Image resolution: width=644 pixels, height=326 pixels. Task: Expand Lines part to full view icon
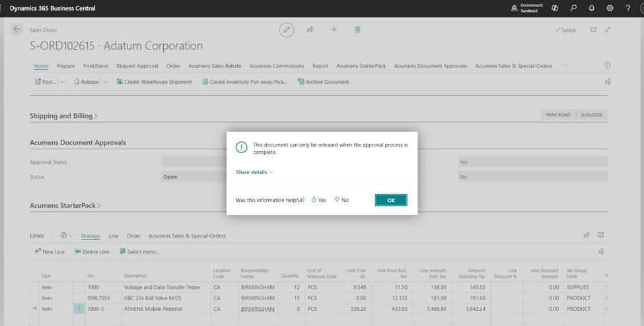601,235
